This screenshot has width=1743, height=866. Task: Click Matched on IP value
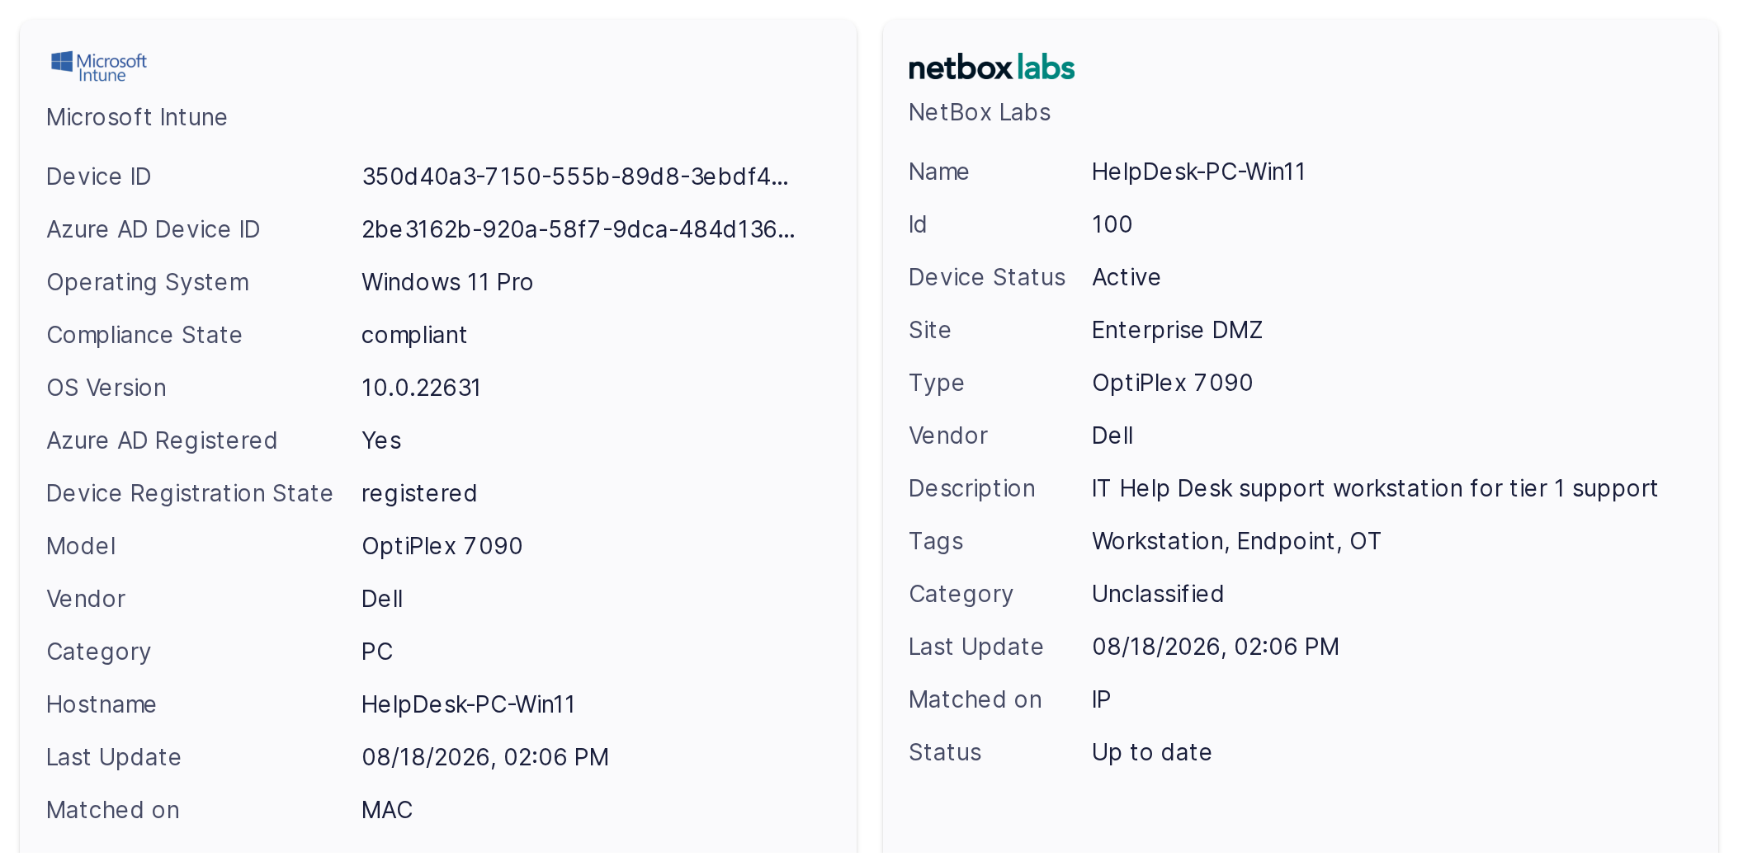tap(1102, 699)
